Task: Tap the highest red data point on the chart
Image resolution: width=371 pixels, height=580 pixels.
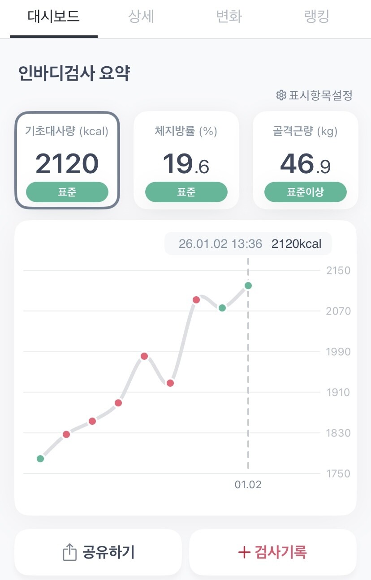Action: (x=196, y=300)
